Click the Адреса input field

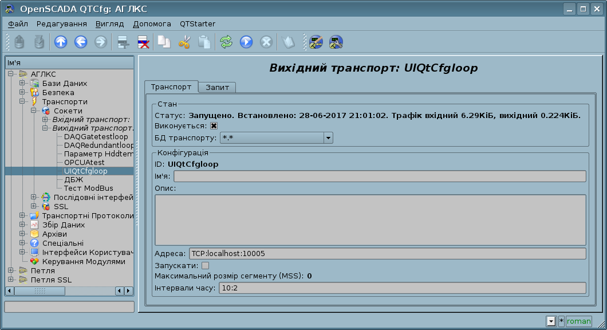(387, 253)
